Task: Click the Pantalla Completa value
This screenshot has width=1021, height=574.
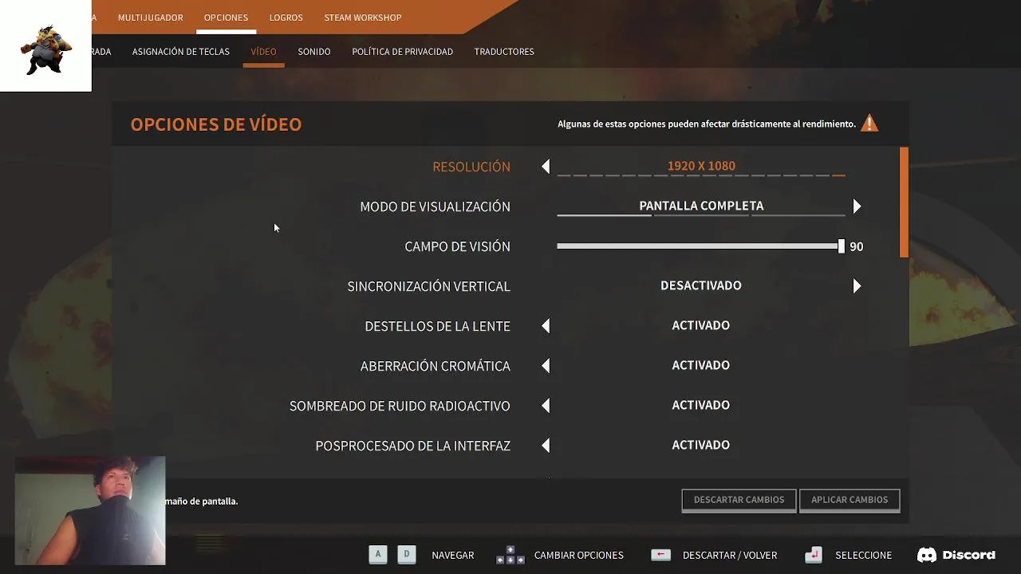Action: (x=701, y=206)
